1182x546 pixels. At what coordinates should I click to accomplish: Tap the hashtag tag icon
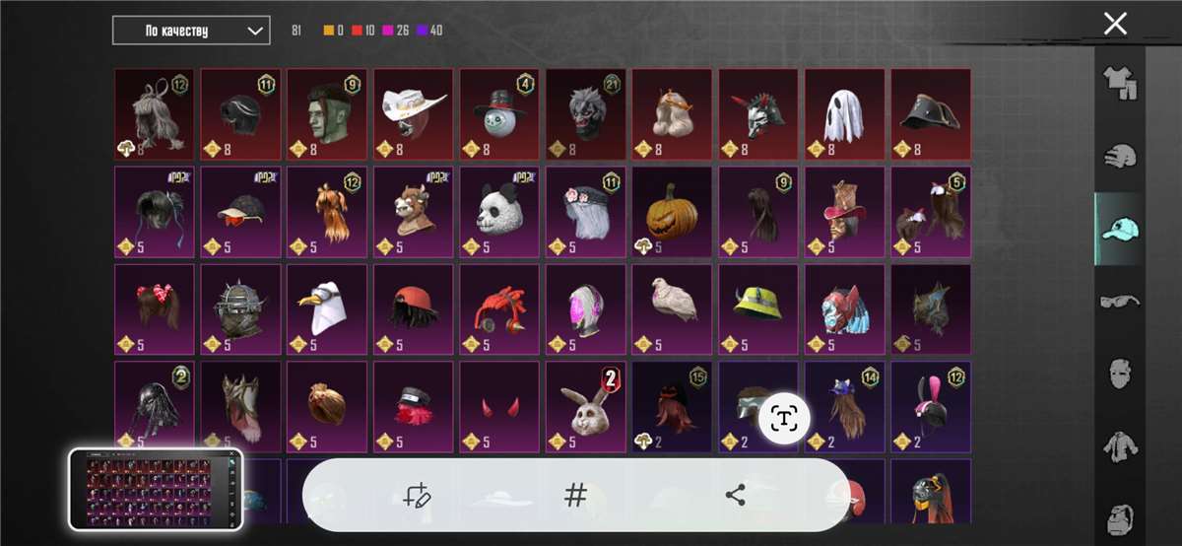pos(575,496)
